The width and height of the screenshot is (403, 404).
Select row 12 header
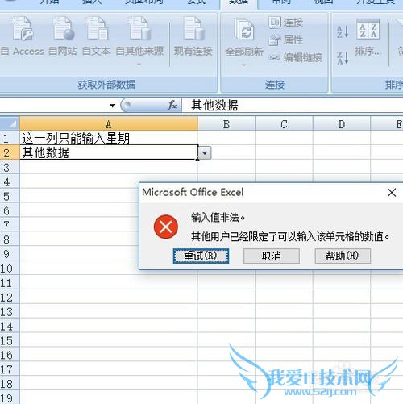coord(10,298)
